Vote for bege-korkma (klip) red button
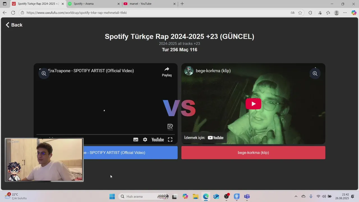359x202 pixels. 253,153
